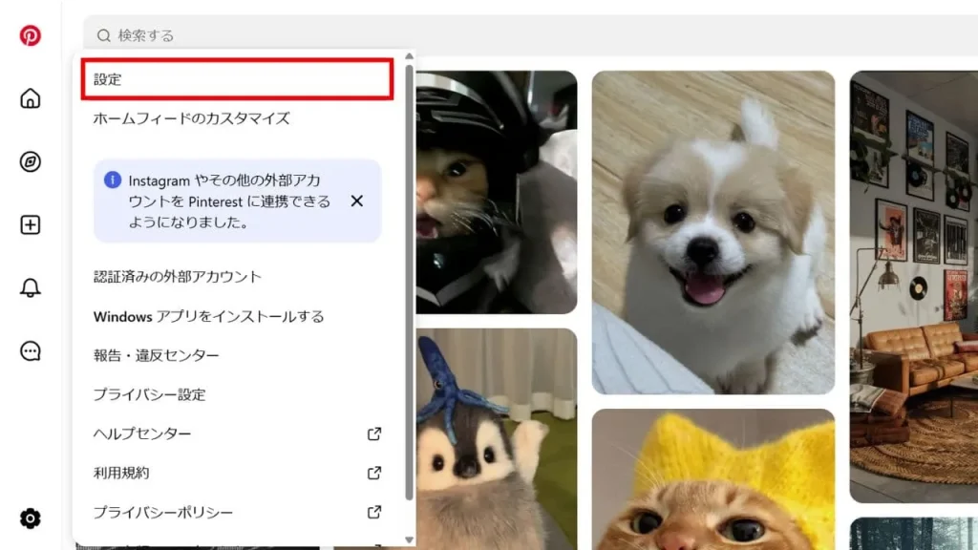Open ヘルプセンター link
978x550 pixels.
[142, 434]
